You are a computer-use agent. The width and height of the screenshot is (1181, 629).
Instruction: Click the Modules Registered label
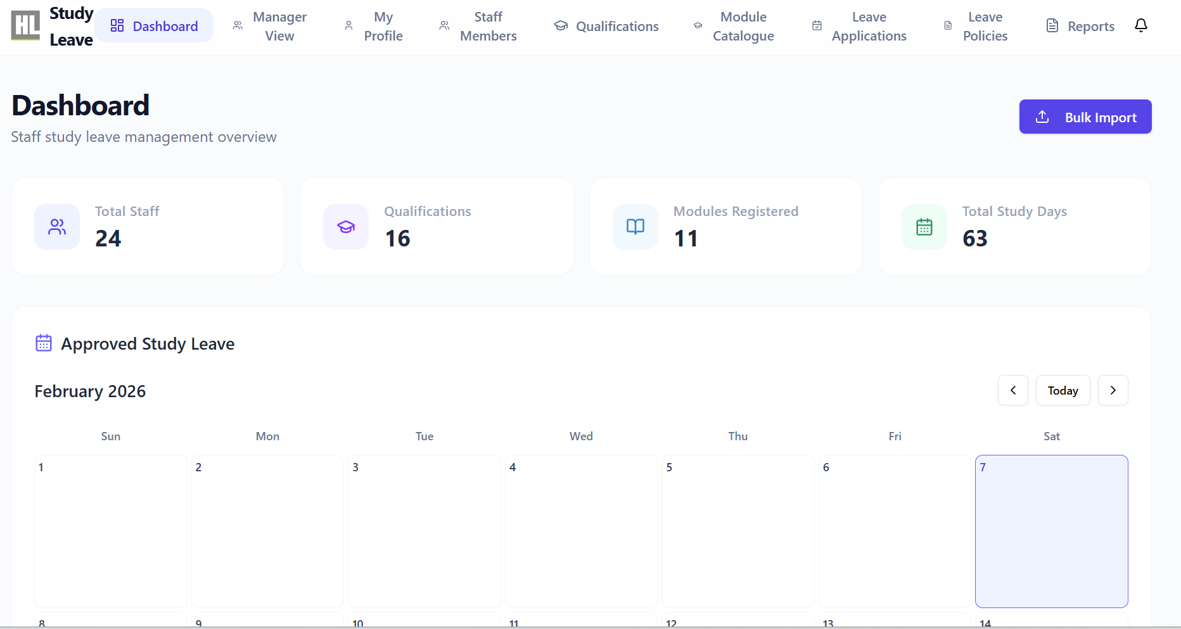point(736,212)
